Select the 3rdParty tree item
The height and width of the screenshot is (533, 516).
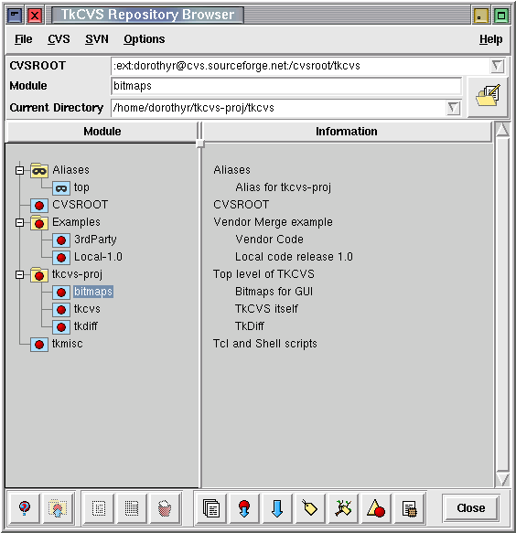coord(95,240)
